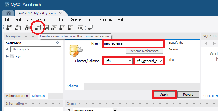Screen dimensions: 218x111
Task: Click the sys schema database icon
Action: pyautogui.click(x=12, y=56)
